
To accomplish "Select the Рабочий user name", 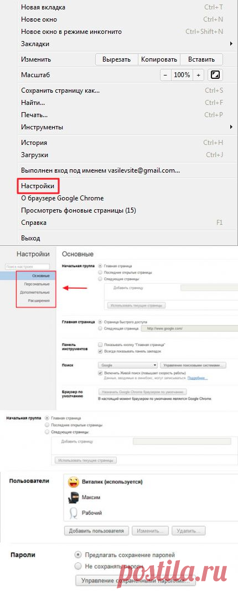I will (x=92, y=512).
